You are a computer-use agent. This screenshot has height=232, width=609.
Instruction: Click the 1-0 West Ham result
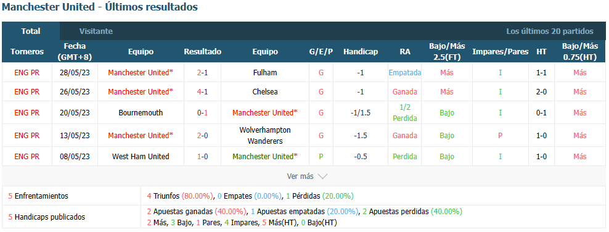coord(202,156)
